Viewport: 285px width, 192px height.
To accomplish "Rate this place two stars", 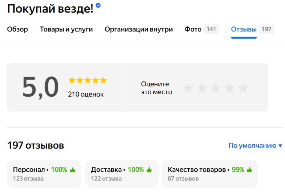I will point(202,88).
